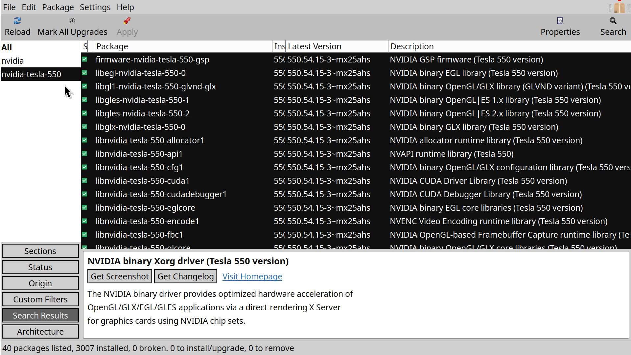Image resolution: width=631 pixels, height=355 pixels.
Task: Open the Help menu
Action: click(x=125, y=7)
